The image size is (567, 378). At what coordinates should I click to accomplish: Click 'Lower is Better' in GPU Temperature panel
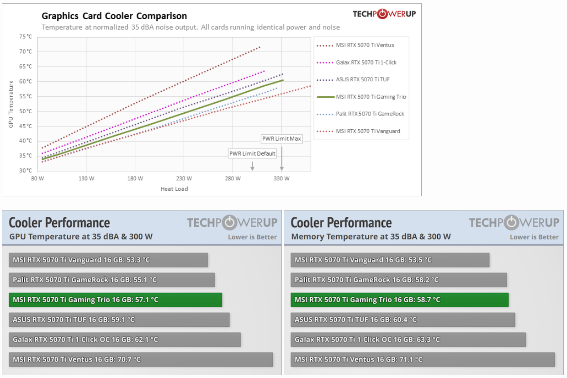[x=252, y=237]
